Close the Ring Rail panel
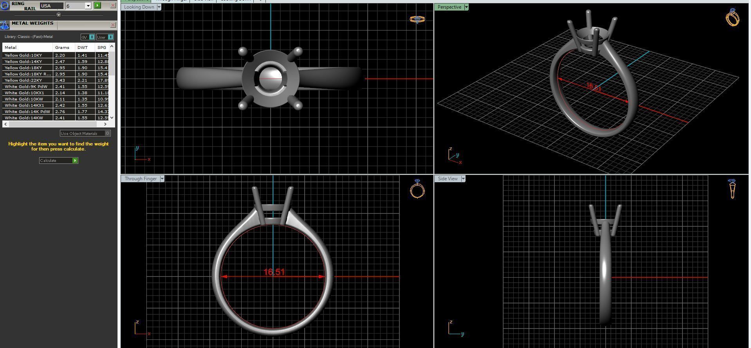751x348 pixels. pos(113,5)
